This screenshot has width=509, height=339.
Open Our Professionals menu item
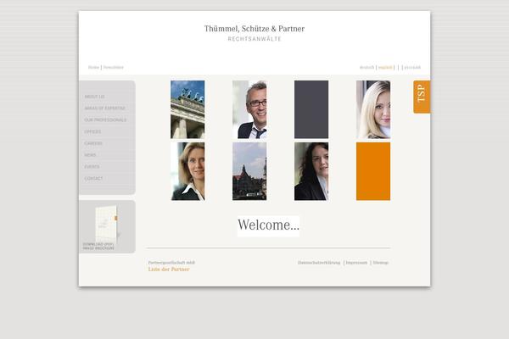coord(105,120)
